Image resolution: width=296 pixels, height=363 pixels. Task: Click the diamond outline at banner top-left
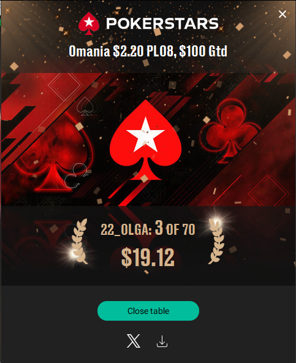click(65, 85)
